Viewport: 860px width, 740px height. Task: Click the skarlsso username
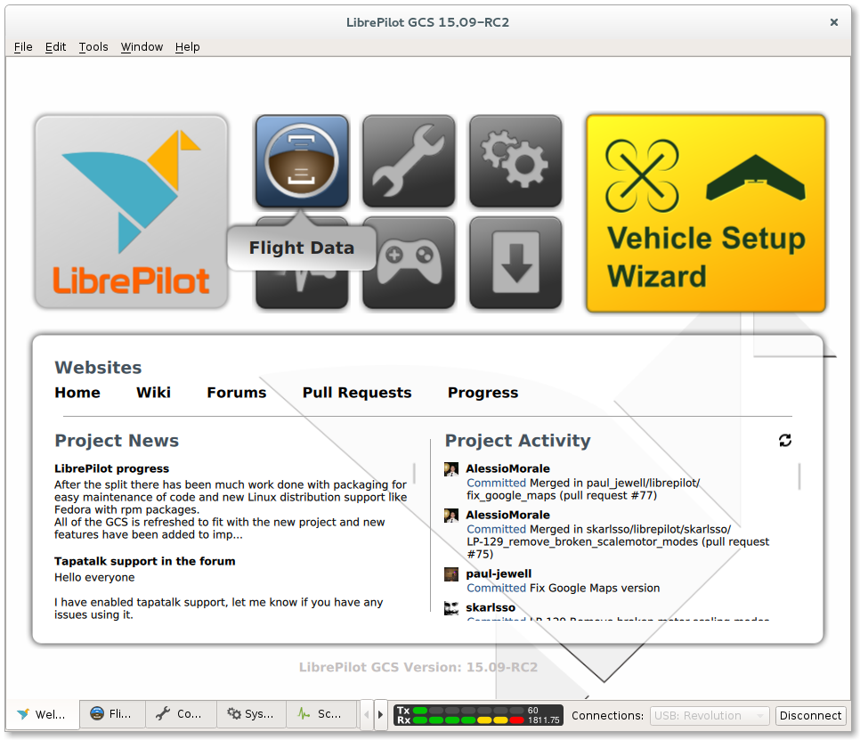(x=491, y=608)
